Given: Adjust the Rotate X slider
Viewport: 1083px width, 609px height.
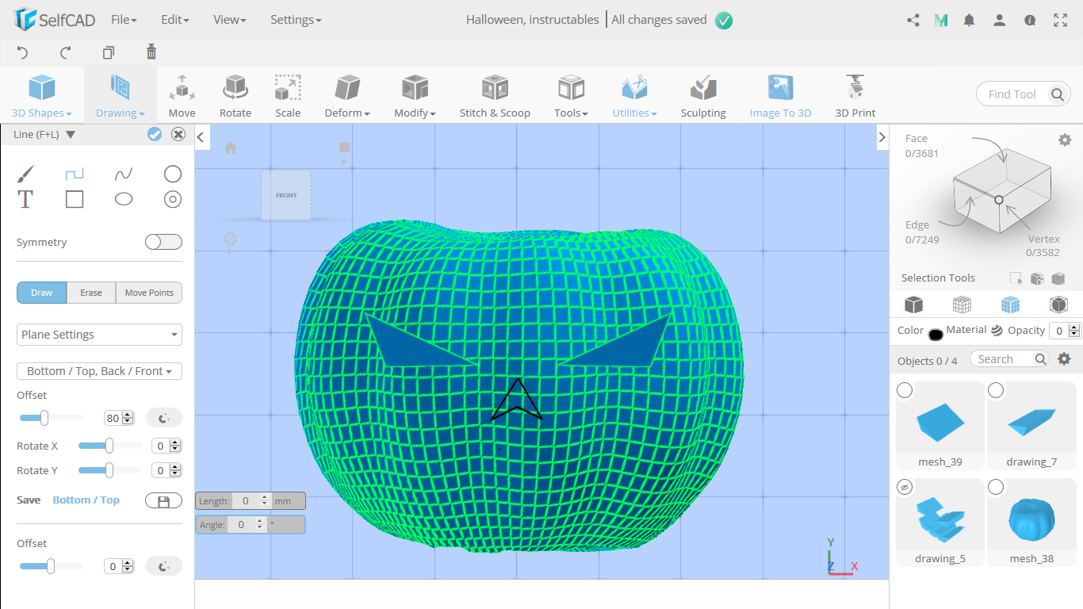Looking at the screenshot, I should pyautogui.click(x=109, y=446).
